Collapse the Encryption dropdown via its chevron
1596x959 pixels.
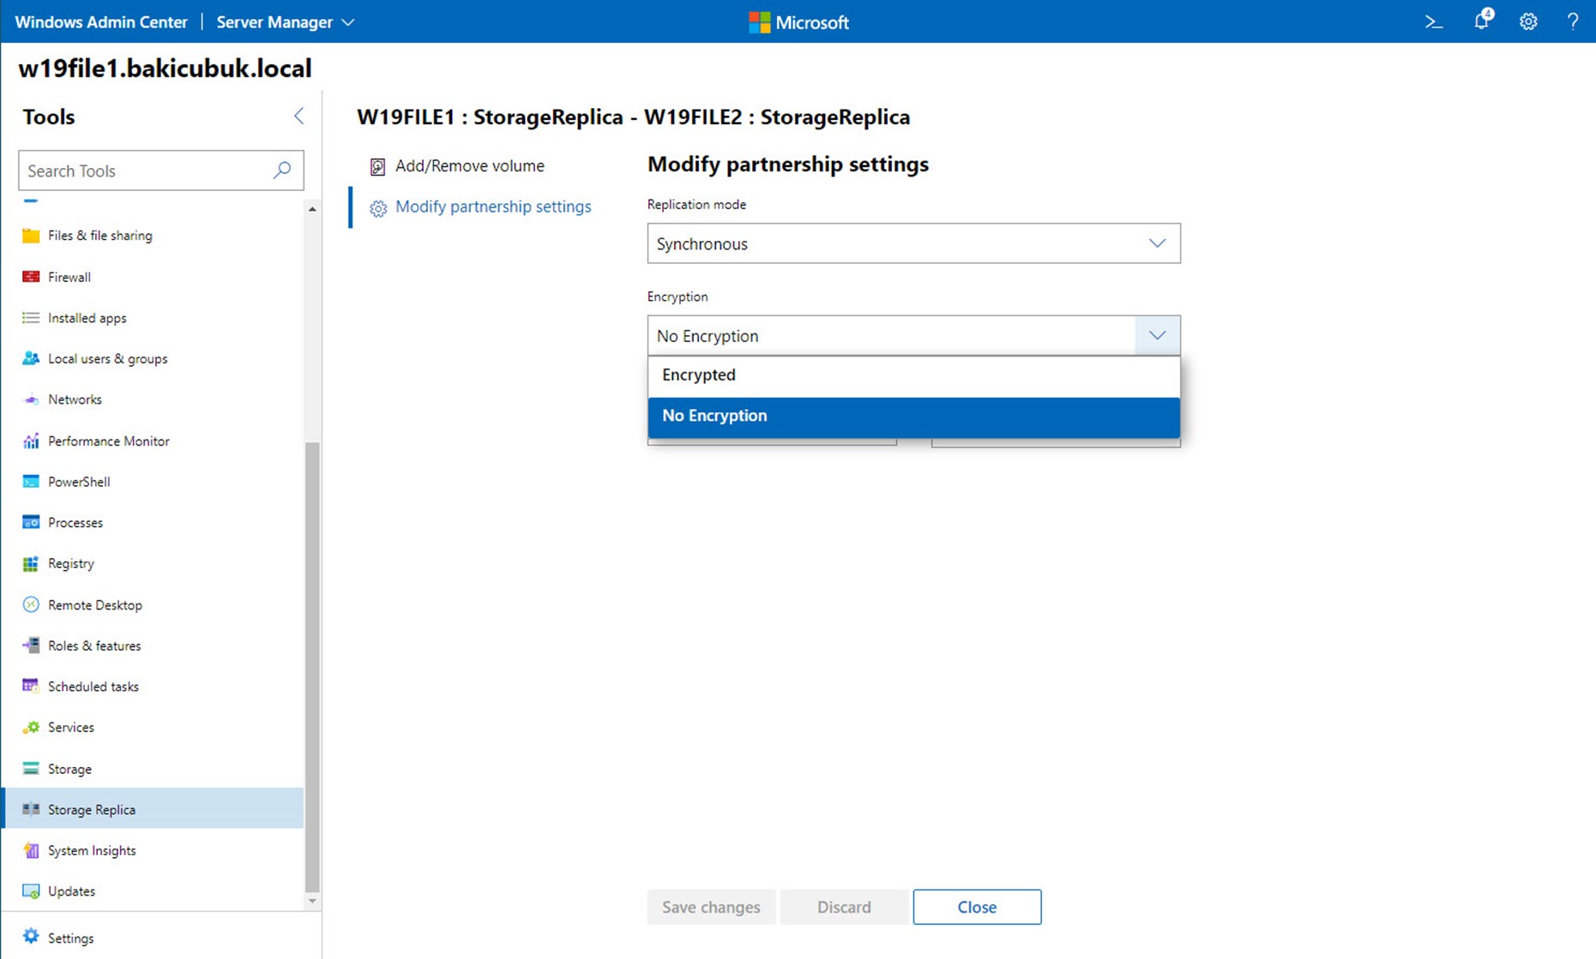[x=1157, y=335]
